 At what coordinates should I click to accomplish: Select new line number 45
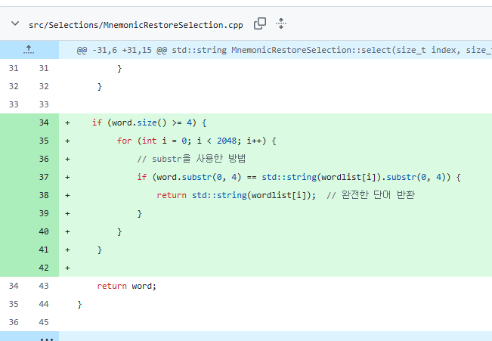pos(44,322)
